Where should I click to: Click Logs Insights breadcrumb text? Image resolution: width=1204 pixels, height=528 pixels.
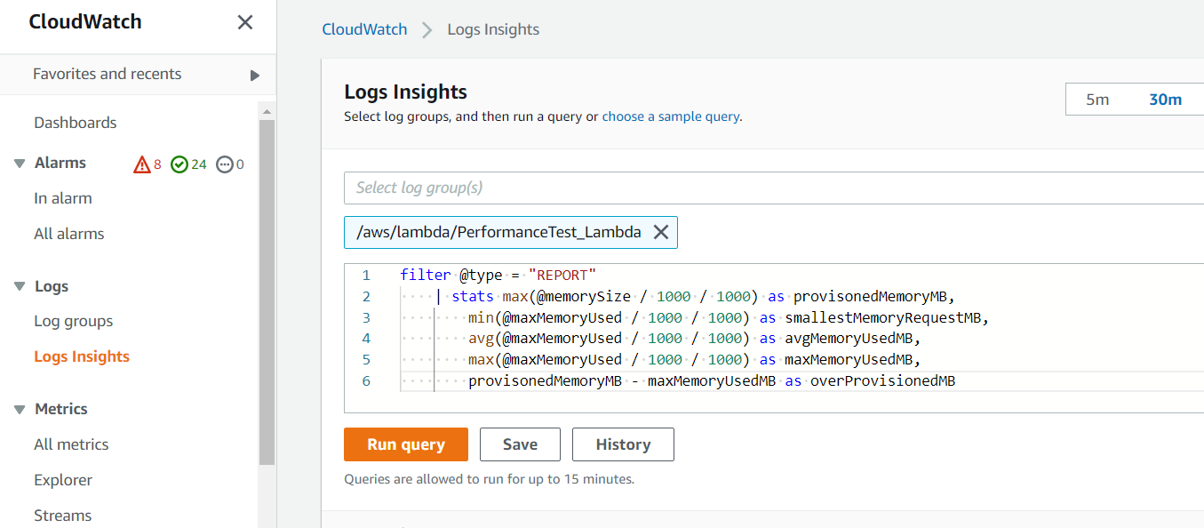click(x=493, y=29)
